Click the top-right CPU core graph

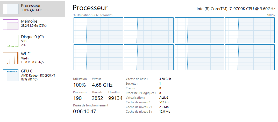250,30
